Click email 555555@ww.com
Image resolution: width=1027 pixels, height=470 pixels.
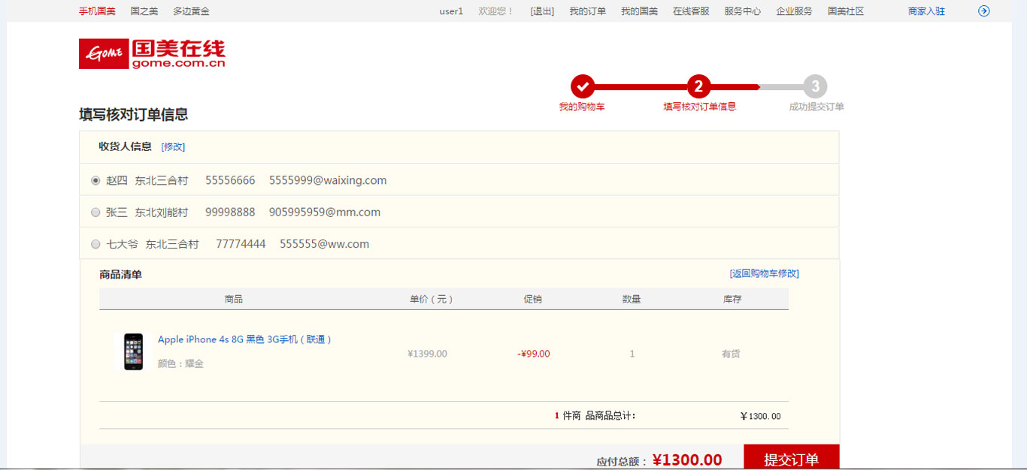(324, 244)
